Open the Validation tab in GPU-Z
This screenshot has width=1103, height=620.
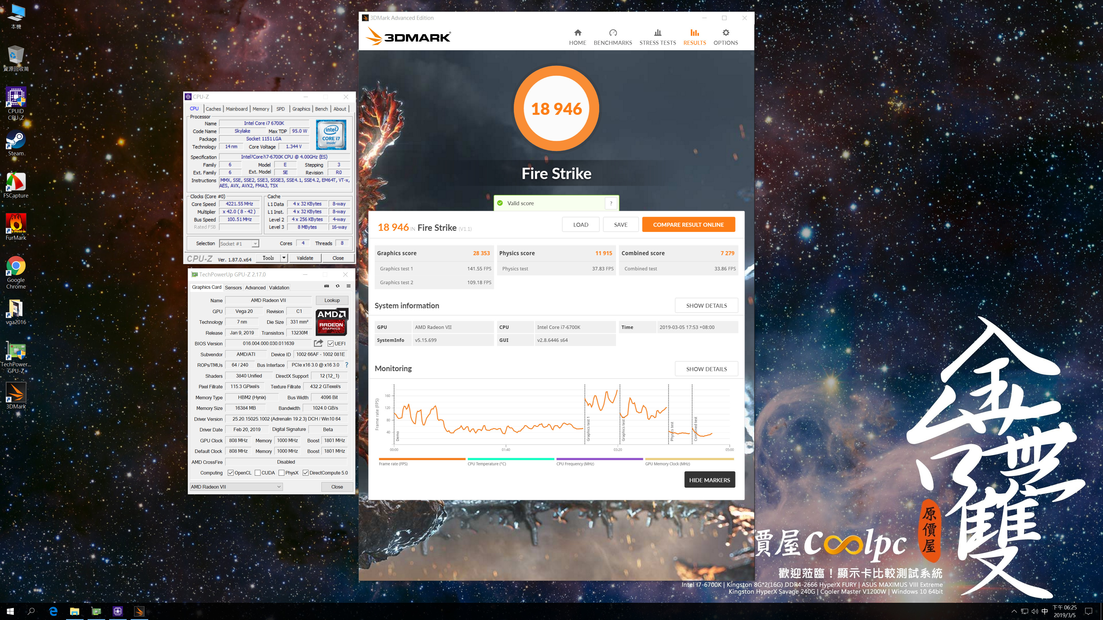(x=279, y=288)
